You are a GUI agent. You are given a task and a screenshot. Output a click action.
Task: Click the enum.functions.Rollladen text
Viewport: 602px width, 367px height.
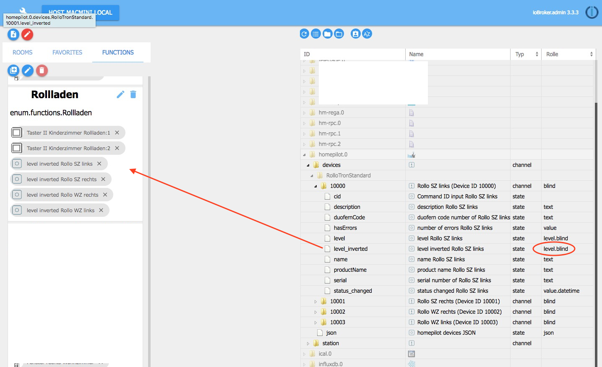[51, 113]
